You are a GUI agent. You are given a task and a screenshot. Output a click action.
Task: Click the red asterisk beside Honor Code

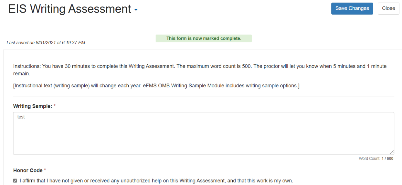pyautogui.click(x=45, y=170)
